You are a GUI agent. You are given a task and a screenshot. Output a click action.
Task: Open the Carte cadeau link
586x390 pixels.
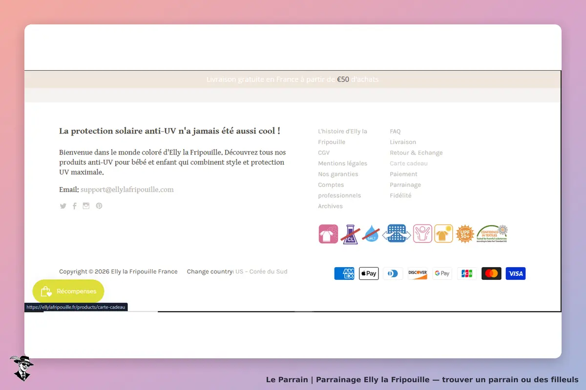pyautogui.click(x=409, y=163)
